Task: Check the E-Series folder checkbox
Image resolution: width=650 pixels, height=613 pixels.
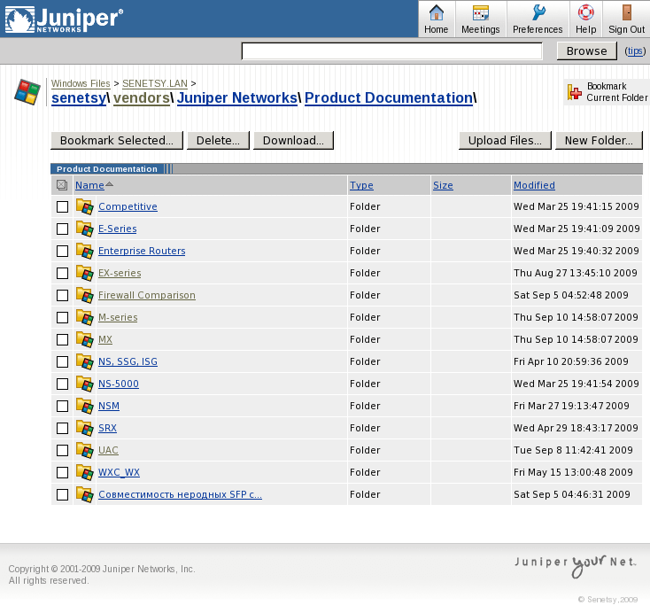Action: [x=62, y=229]
